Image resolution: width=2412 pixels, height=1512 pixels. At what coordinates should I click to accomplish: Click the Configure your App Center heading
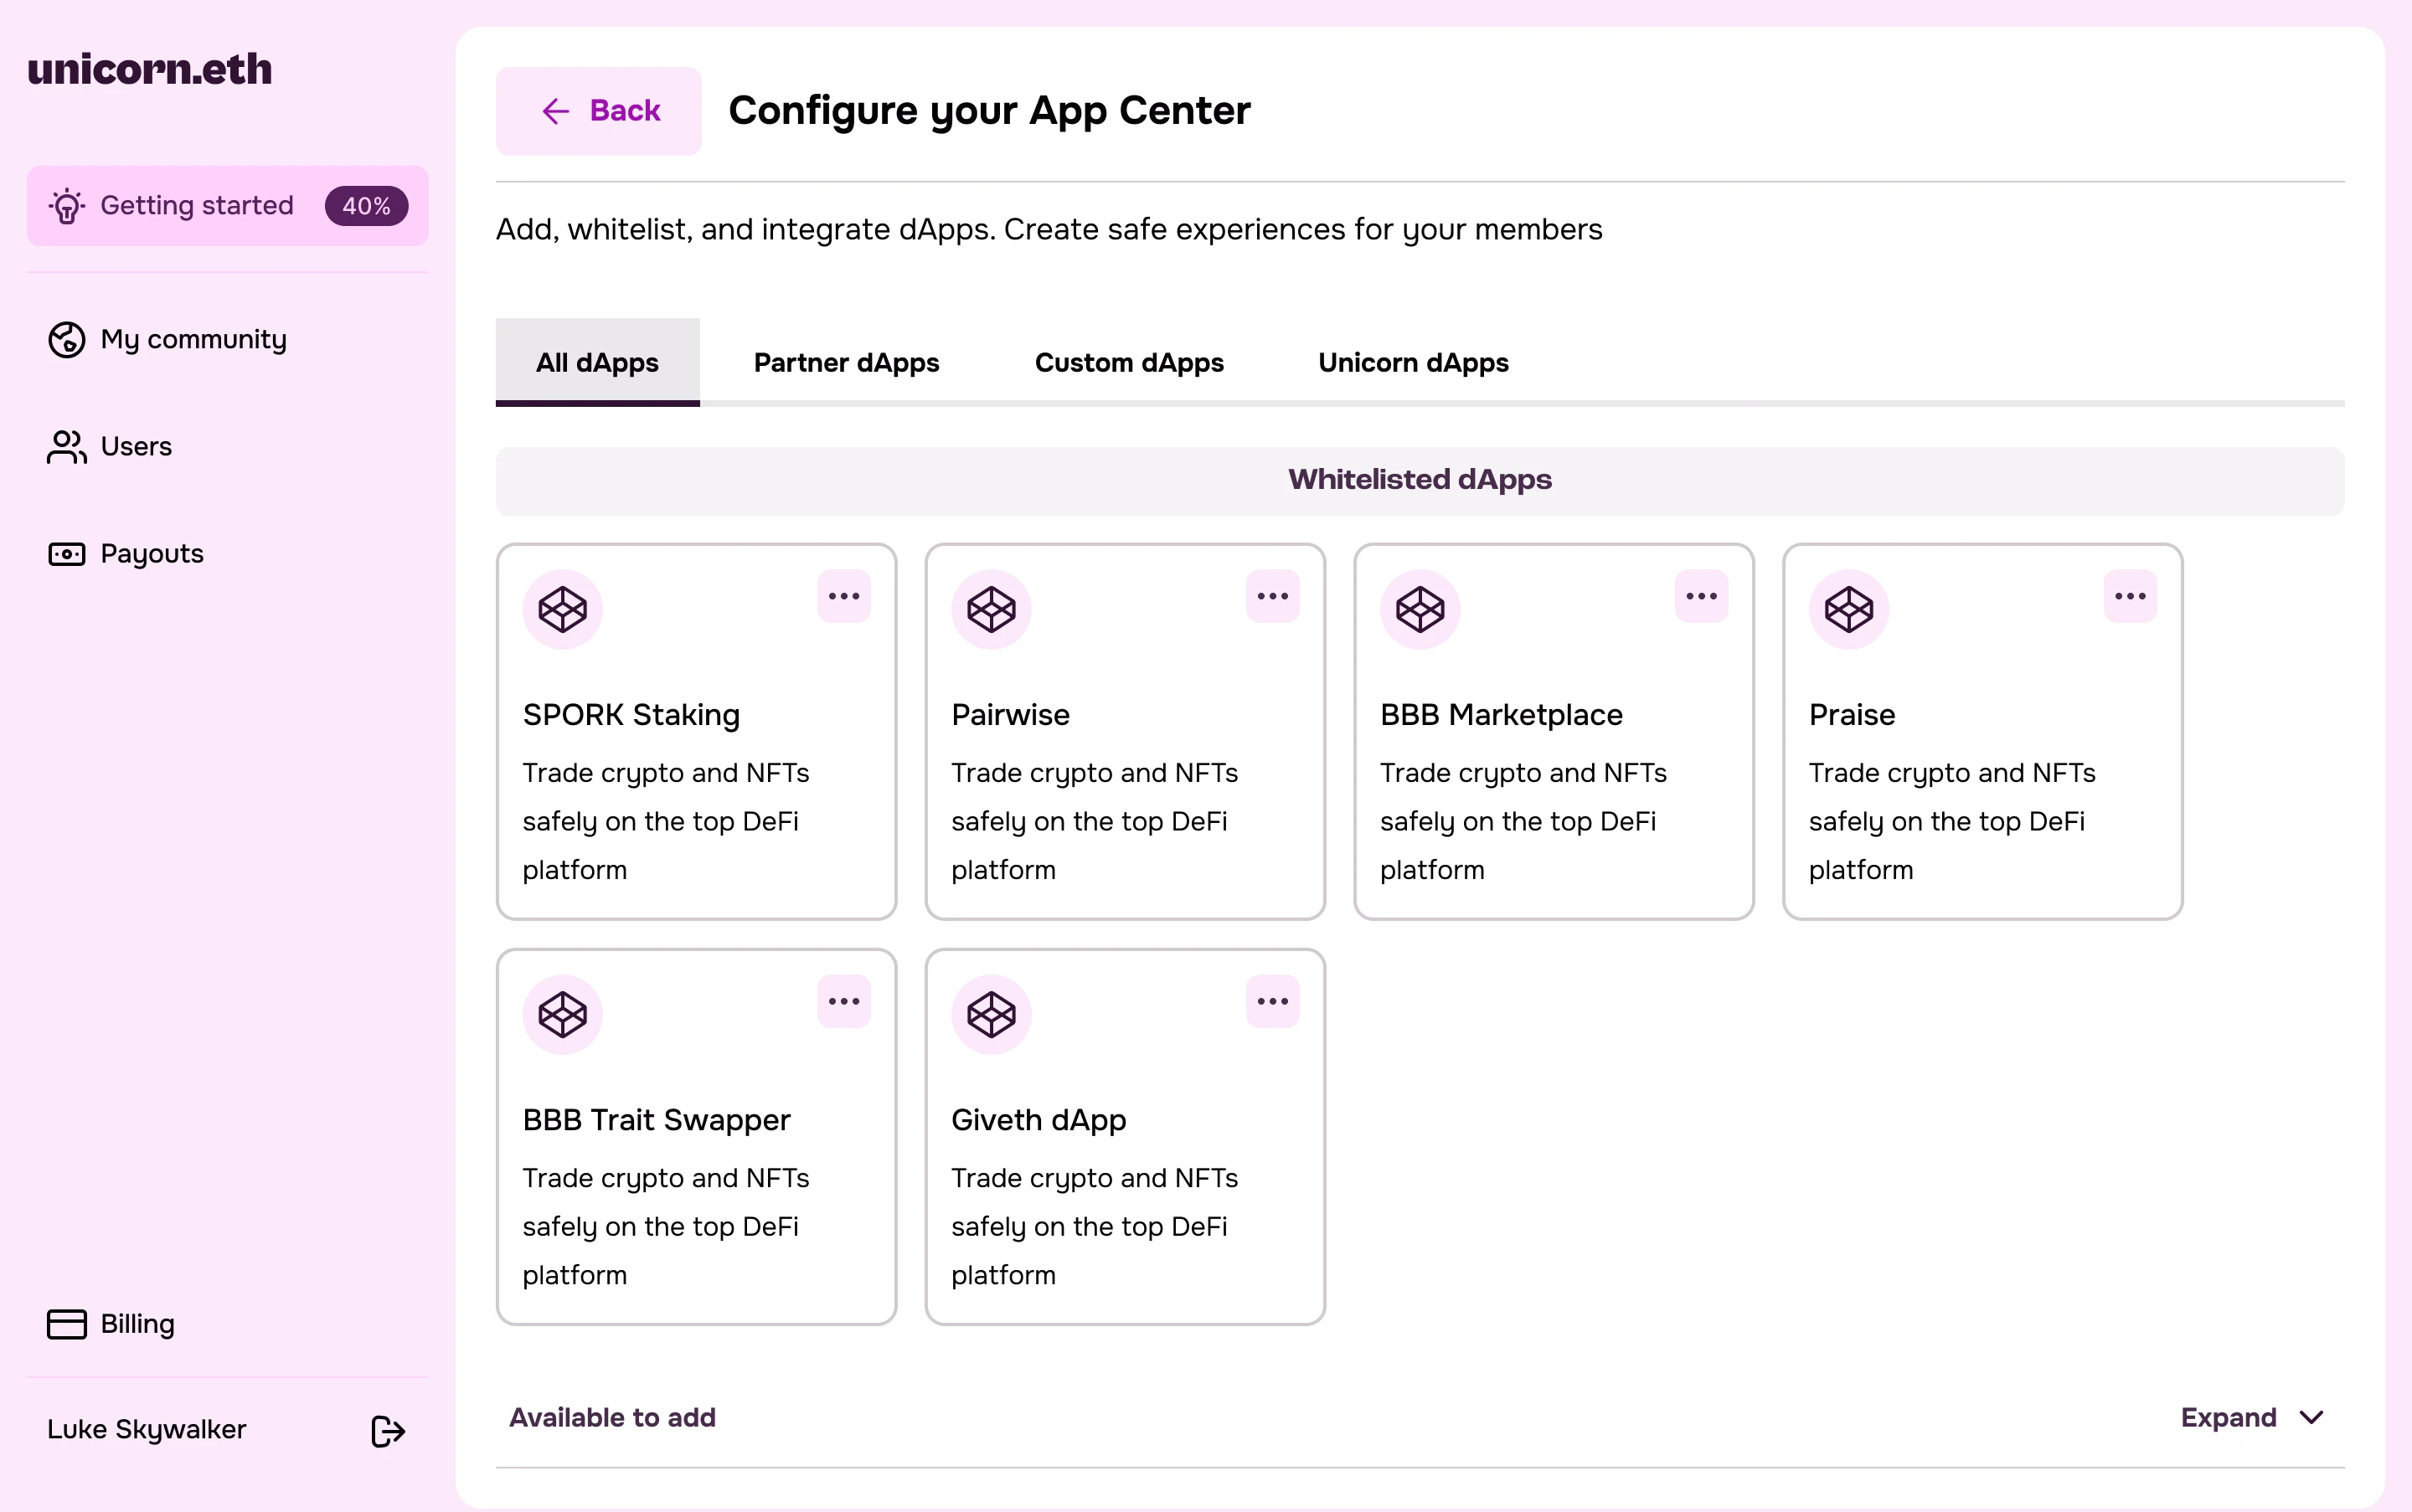click(989, 111)
